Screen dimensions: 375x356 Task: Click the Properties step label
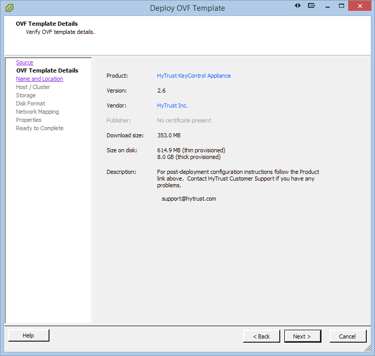(x=29, y=120)
